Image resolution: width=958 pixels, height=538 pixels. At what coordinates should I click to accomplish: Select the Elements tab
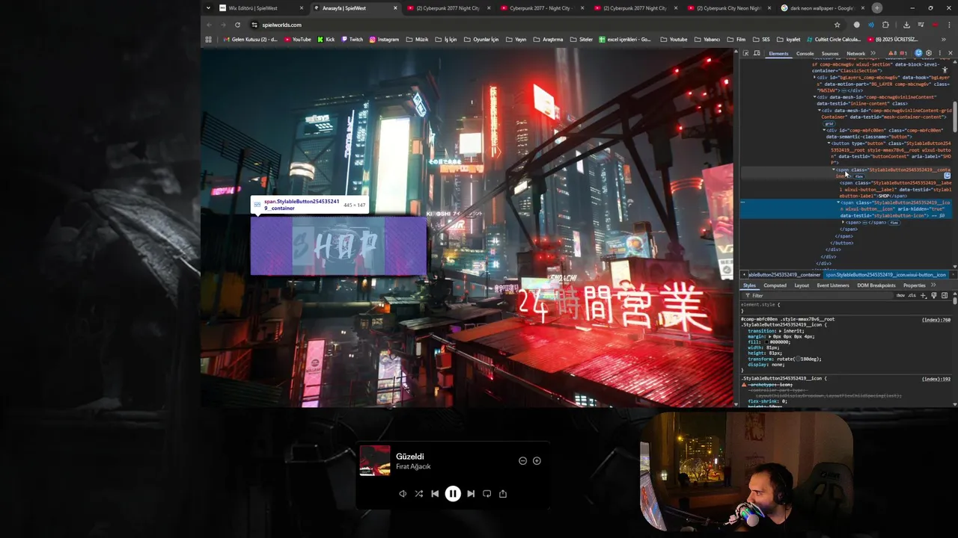778,54
